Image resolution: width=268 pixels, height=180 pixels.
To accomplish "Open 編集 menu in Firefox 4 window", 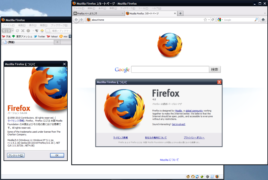I will pos(91,8).
